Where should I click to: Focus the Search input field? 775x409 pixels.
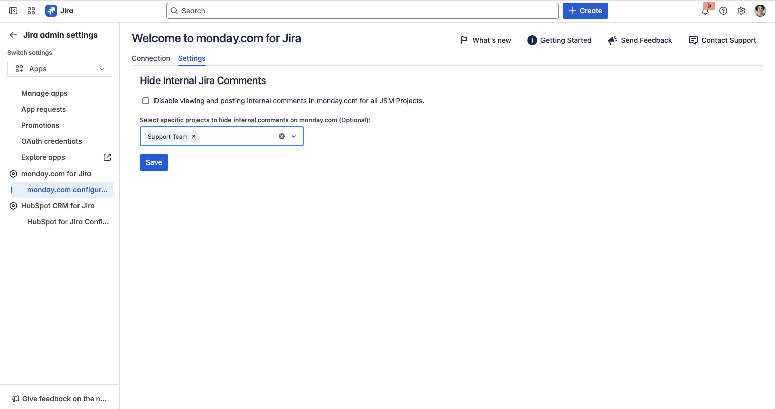tap(362, 11)
